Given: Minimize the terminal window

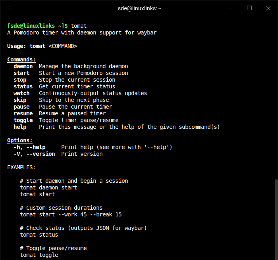Looking at the screenshot, I should click(x=230, y=8).
